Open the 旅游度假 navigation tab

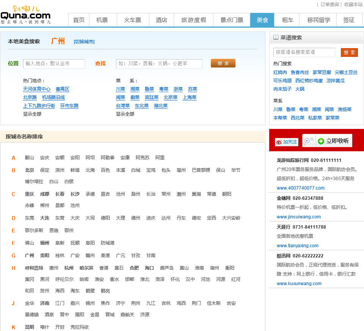point(194,20)
